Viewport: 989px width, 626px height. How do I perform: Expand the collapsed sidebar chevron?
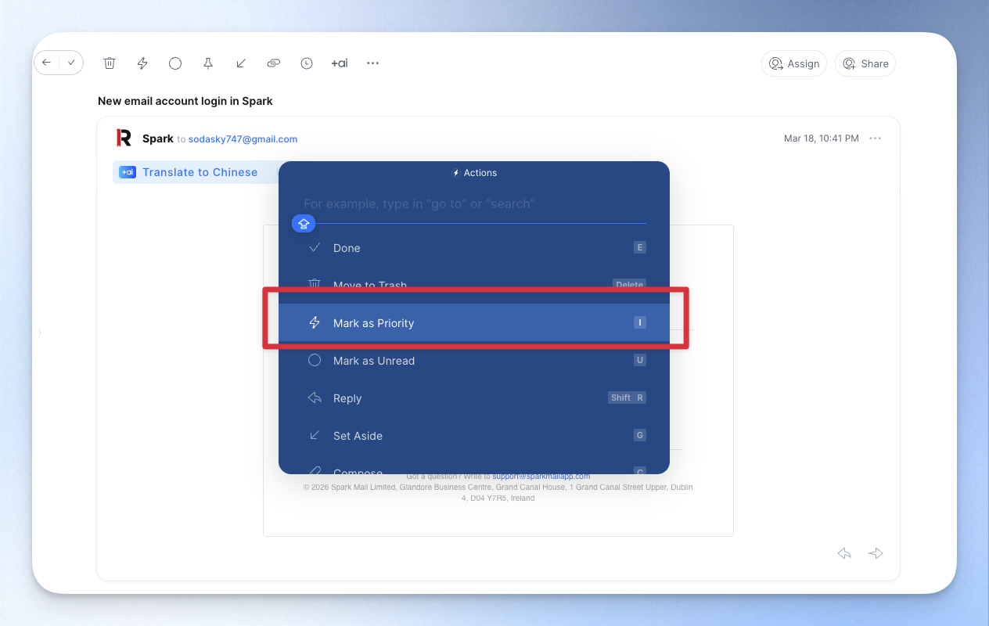click(x=40, y=334)
